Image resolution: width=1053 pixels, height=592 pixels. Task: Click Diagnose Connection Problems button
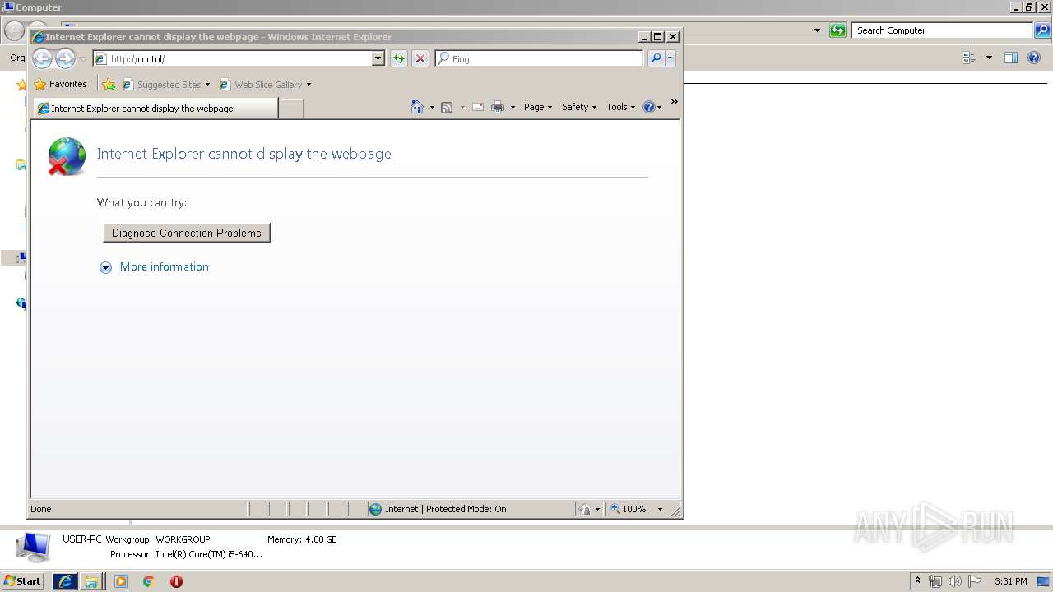click(187, 233)
